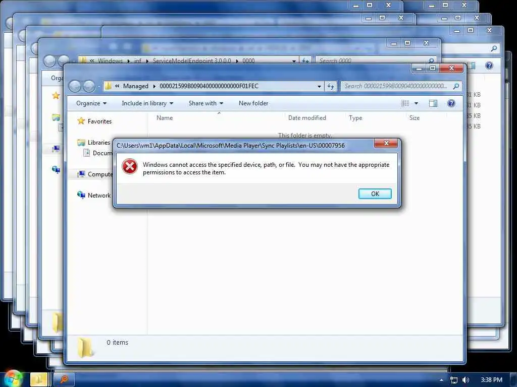Click 'This folder is empty.' text

pyautogui.click(x=305, y=135)
